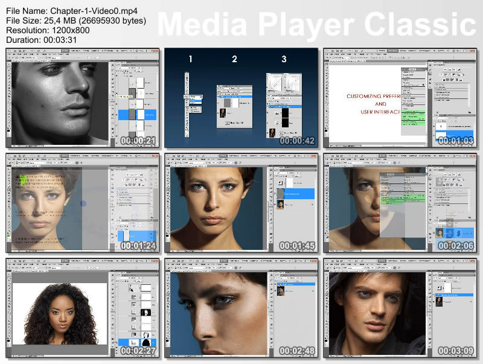Select the blue highlighted layer in the 00:00:21 frame
This screenshot has width=483, height=364.
pyautogui.click(x=138, y=115)
